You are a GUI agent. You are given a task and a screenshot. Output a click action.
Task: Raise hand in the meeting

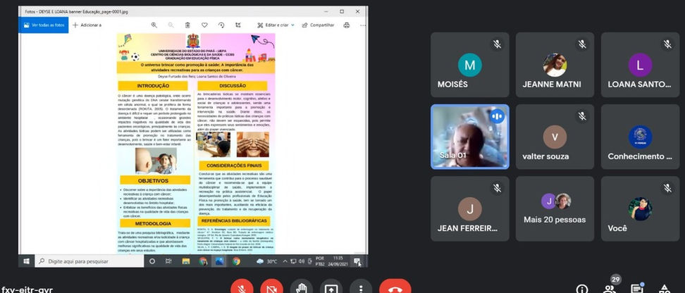coord(301,288)
